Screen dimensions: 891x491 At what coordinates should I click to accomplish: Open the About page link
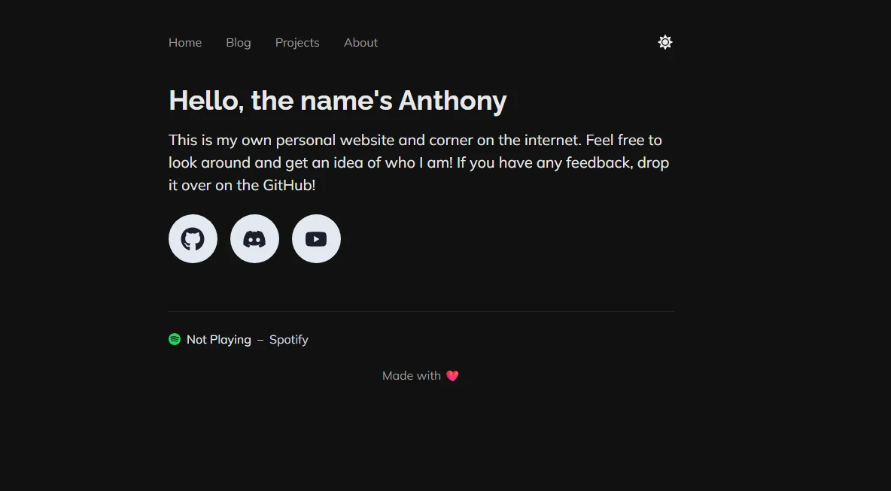pyautogui.click(x=360, y=43)
